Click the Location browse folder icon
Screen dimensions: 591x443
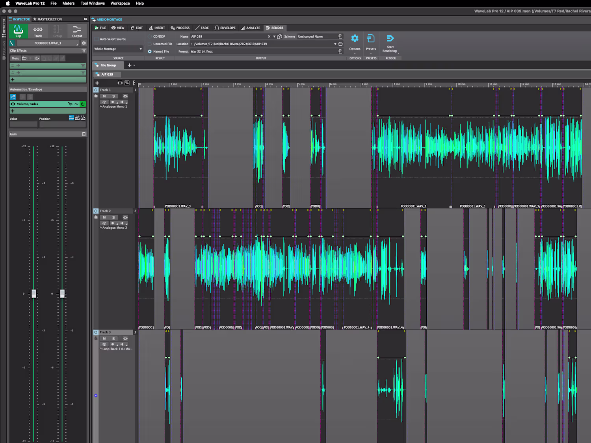pyautogui.click(x=340, y=44)
